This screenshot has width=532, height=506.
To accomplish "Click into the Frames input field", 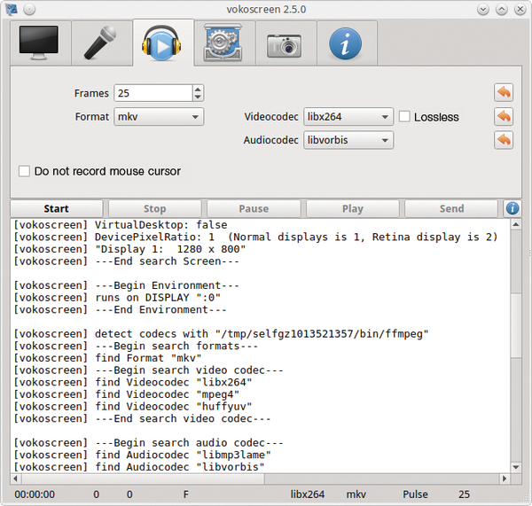I will click(153, 93).
